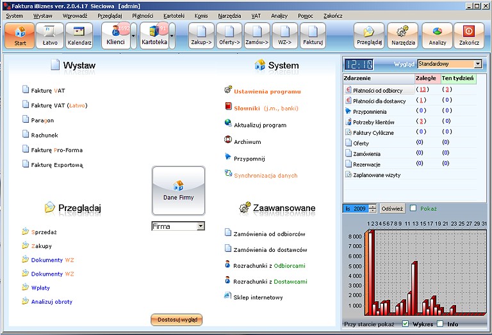Viewport: 492px width, 335px height.
Task: Expand the dropdown arrow next to Kartoteka
Action: (172, 36)
